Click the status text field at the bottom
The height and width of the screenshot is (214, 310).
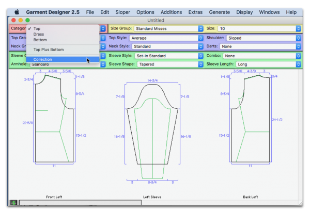[x=80, y=203]
